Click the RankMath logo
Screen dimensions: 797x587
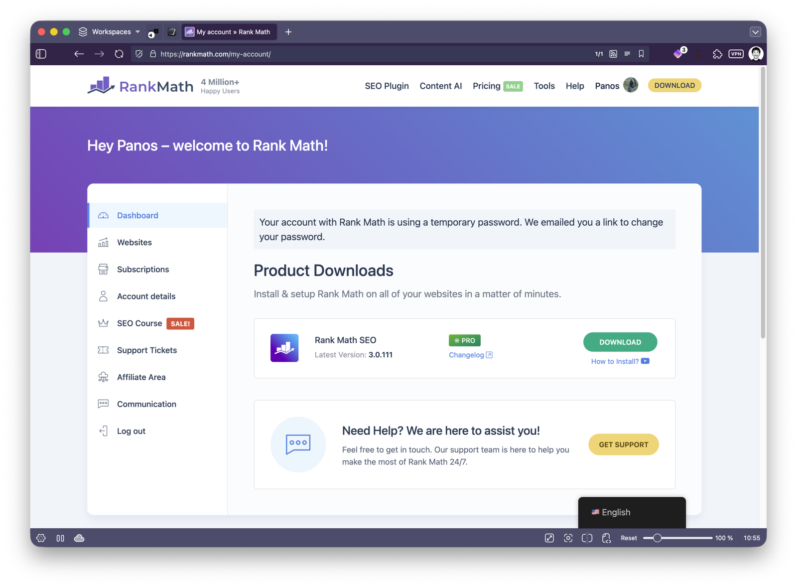coord(140,86)
